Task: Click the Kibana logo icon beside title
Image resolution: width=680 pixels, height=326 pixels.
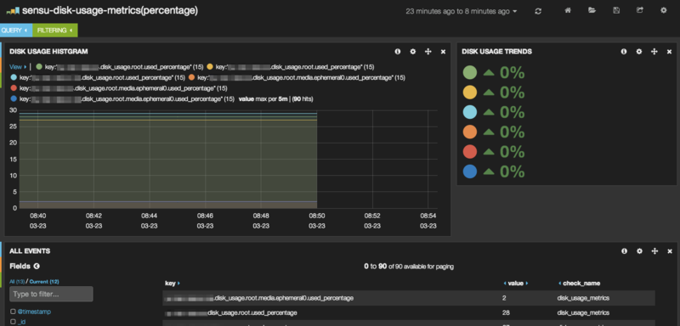Action: tap(13, 11)
